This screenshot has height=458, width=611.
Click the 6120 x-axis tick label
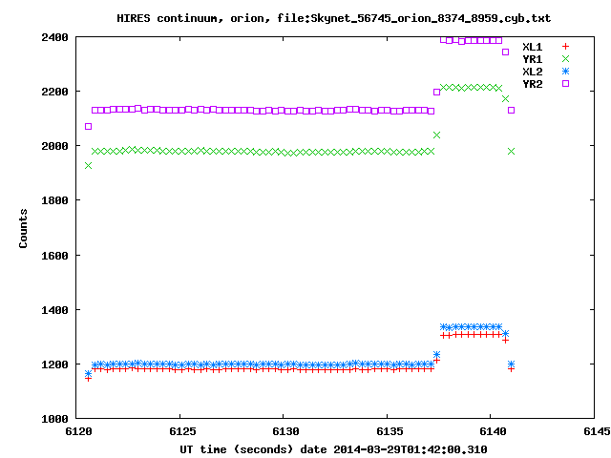[79, 431]
